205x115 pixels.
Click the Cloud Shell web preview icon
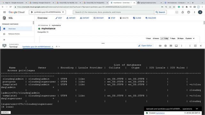(x=171, y=46)
